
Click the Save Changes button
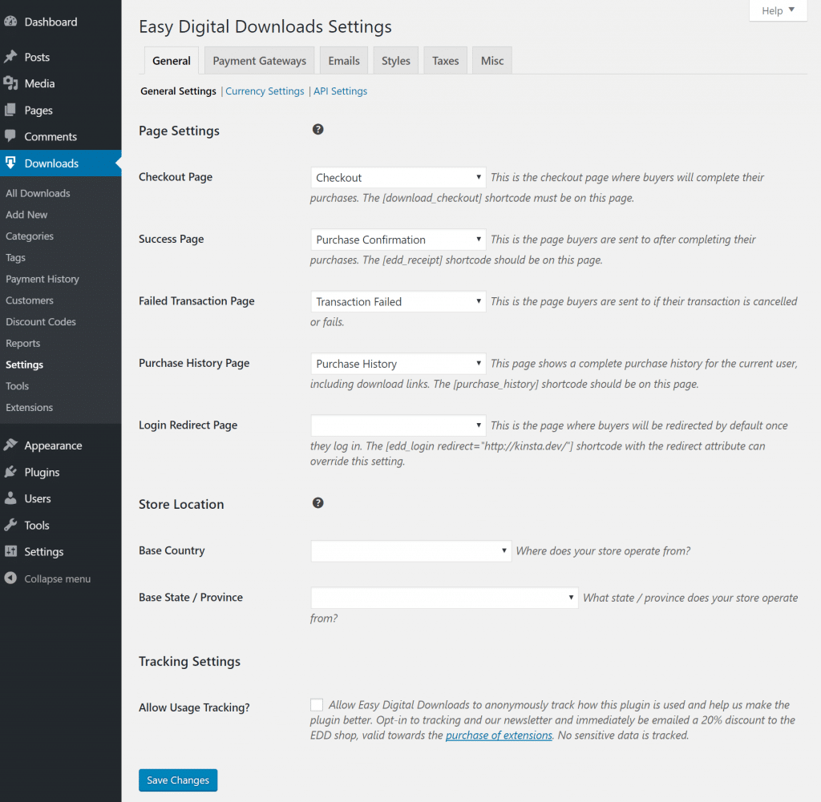pos(177,780)
